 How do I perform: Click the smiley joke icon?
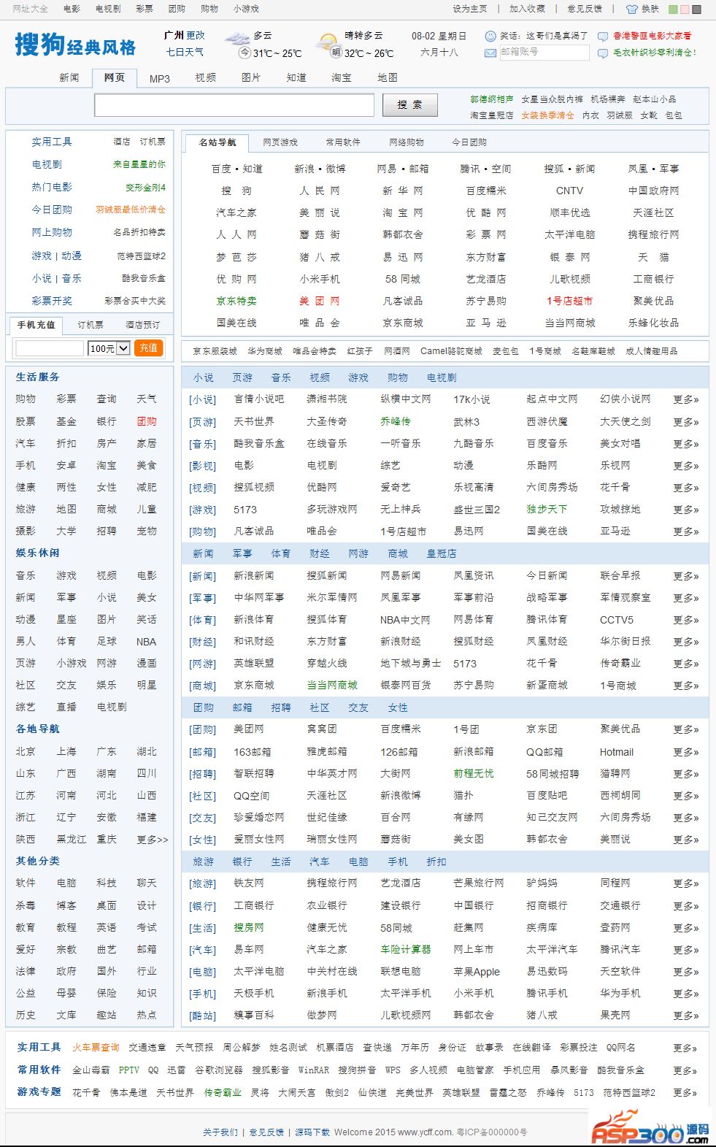(x=490, y=36)
